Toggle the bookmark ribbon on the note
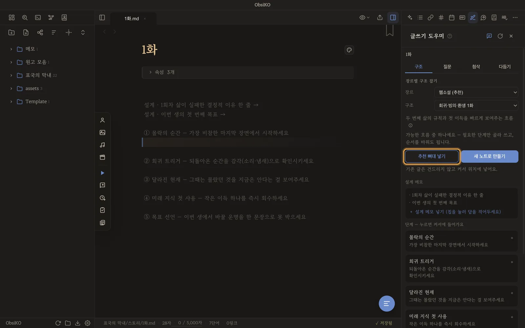The image size is (525, 328). [x=389, y=31]
